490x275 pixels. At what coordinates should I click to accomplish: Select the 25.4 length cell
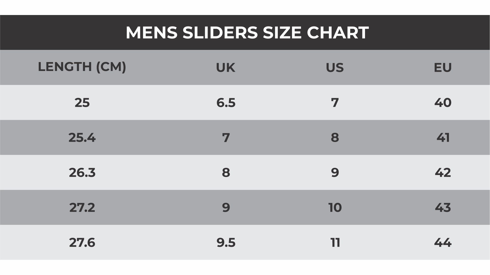pos(82,138)
